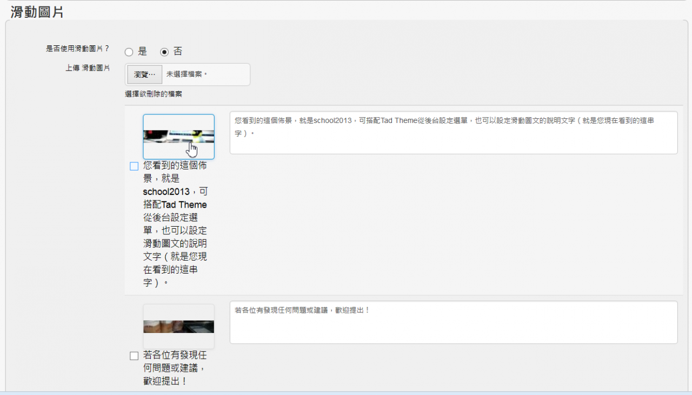This screenshot has width=692, height=395.
Task: Click the "是" text beside the radio
Action: click(x=142, y=52)
